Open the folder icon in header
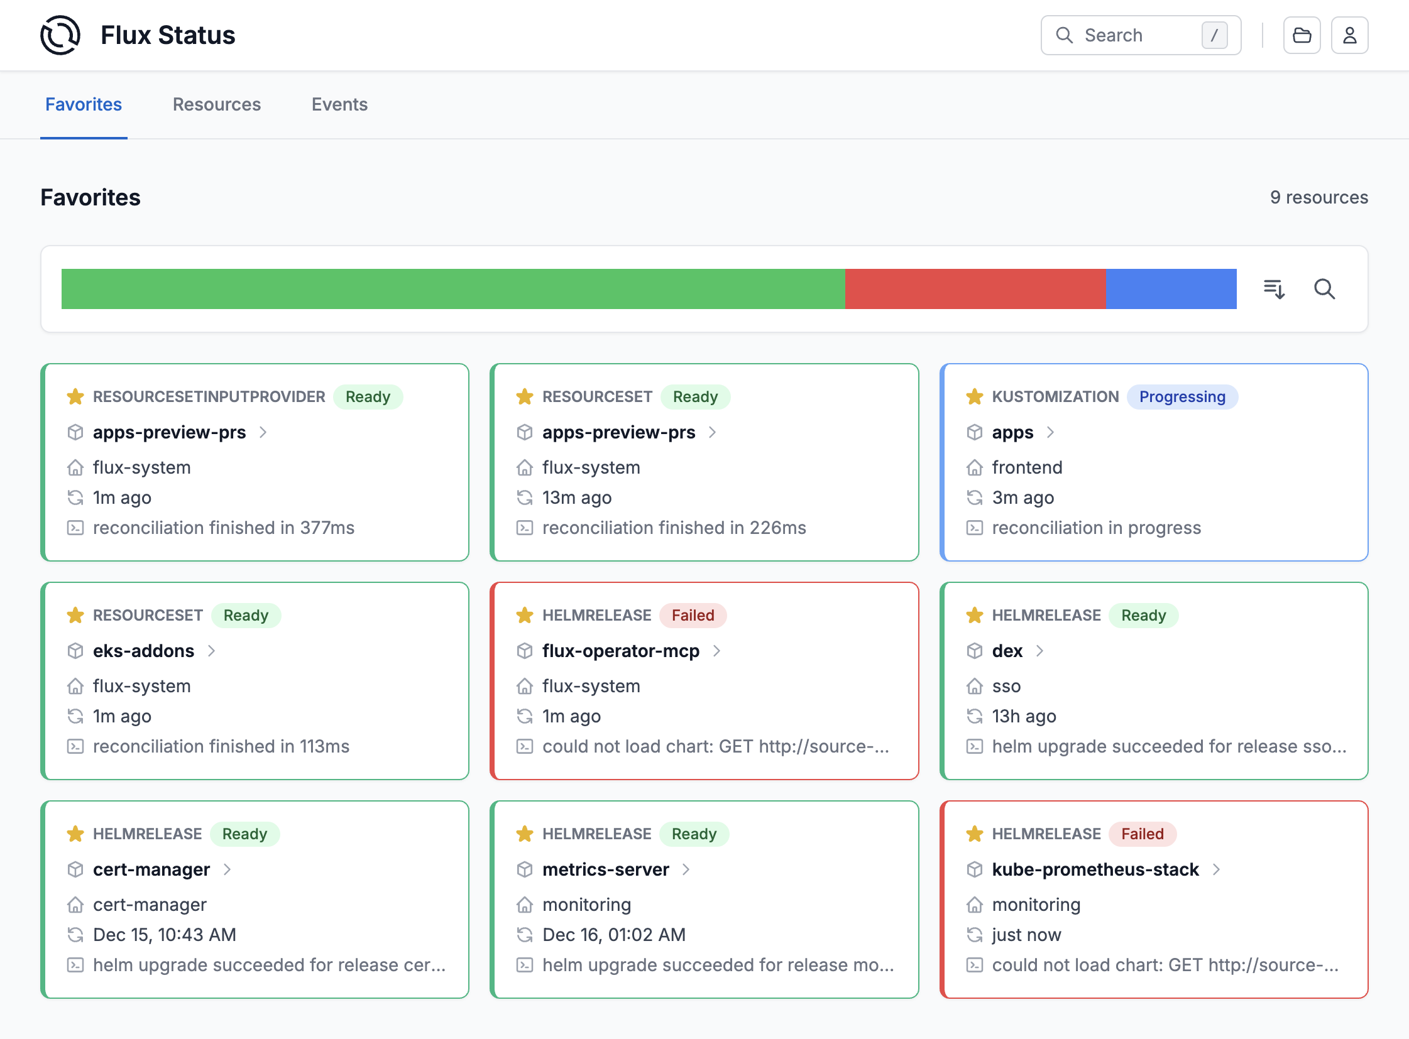This screenshot has height=1039, width=1409. (x=1302, y=35)
